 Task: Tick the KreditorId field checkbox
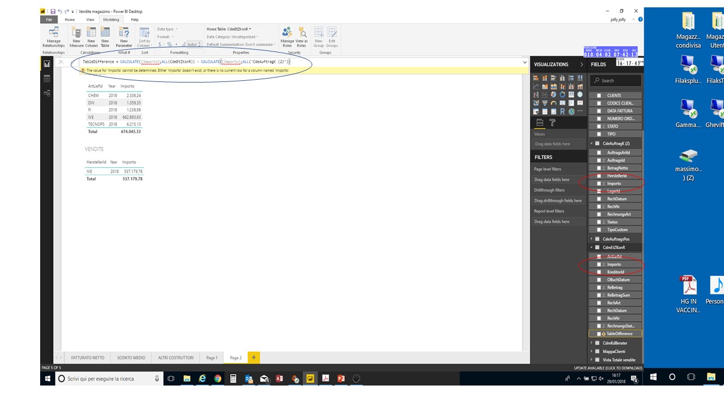(600, 272)
